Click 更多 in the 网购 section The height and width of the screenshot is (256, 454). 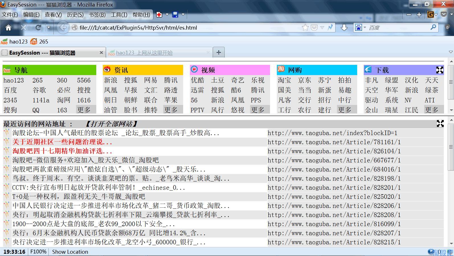345,110
